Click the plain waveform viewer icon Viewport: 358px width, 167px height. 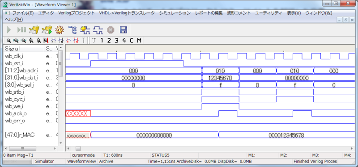[98, 30]
